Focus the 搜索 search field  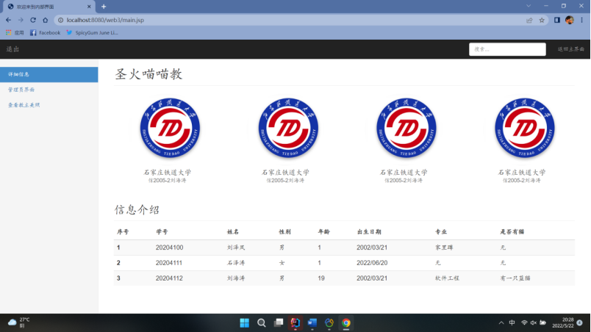tap(507, 49)
